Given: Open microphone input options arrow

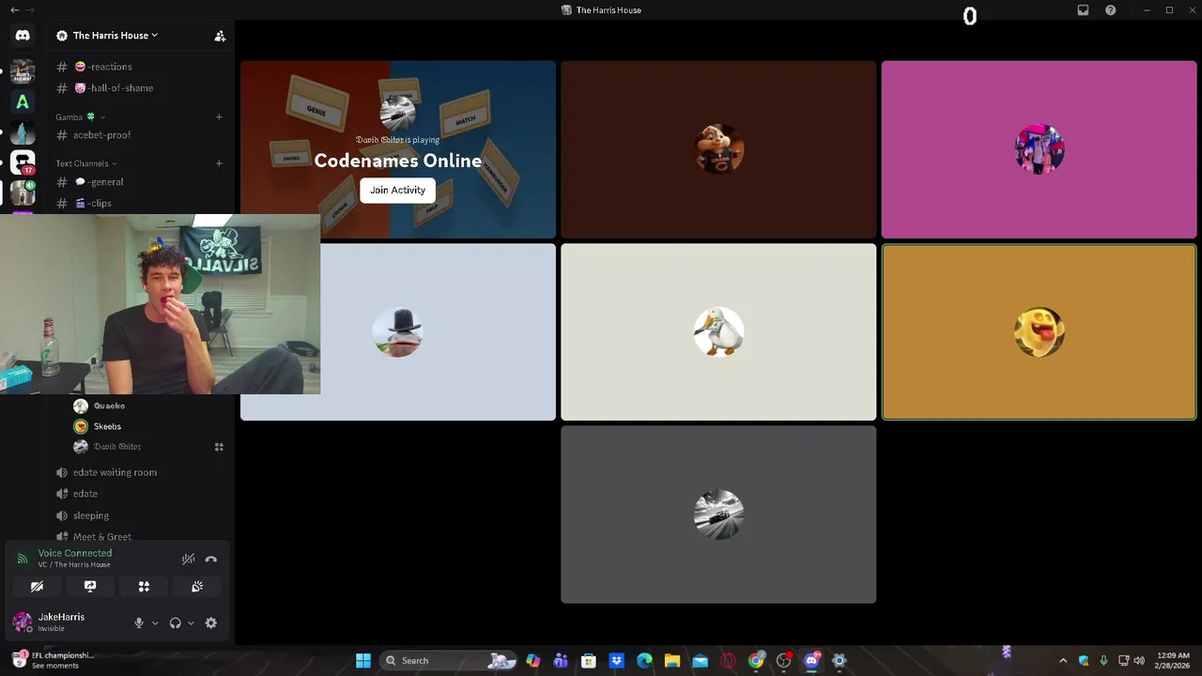Looking at the screenshot, I should pos(155,623).
